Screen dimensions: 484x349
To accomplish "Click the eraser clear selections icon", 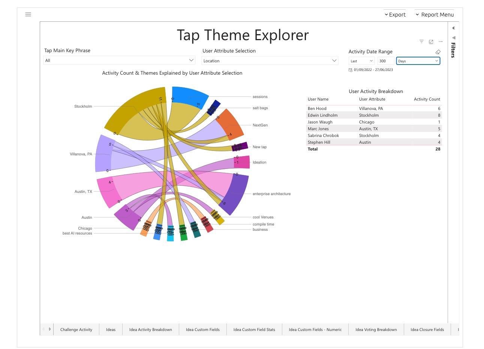I will pos(438,52).
